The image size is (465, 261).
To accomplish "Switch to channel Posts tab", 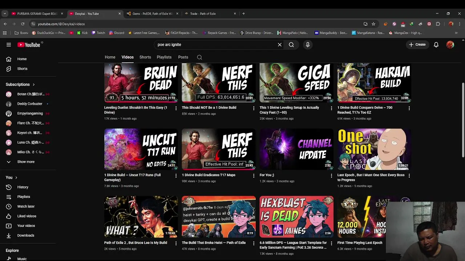I will (x=183, y=57).
